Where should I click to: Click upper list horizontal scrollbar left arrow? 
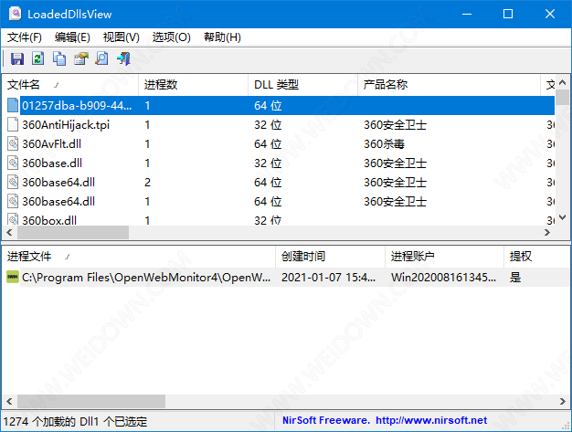click(x=9, y=232)
